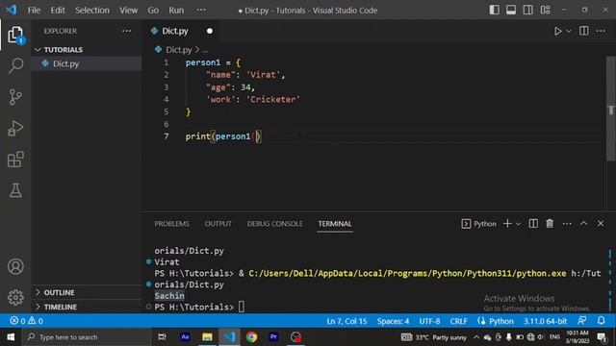This screenshot has width=616, height=346.
Task: Open launch profile dropdown beside plus
Action: pos(518,224)
